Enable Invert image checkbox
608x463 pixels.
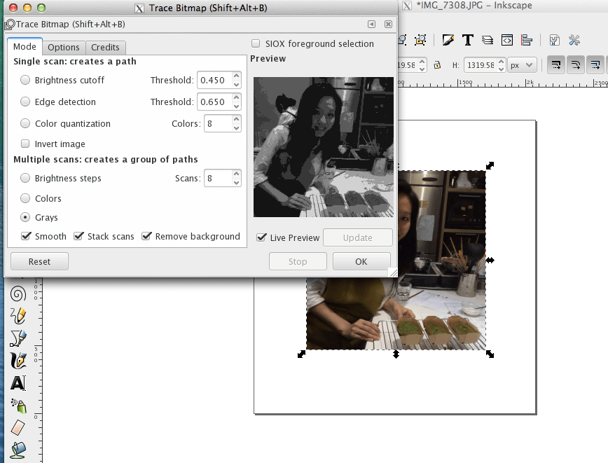click(25, 144)
